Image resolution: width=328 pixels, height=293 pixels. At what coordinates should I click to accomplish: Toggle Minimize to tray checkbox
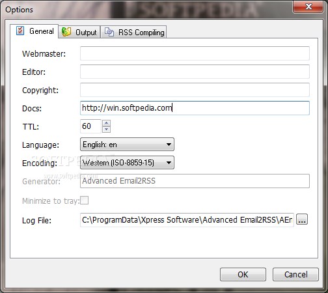(85, 201)
